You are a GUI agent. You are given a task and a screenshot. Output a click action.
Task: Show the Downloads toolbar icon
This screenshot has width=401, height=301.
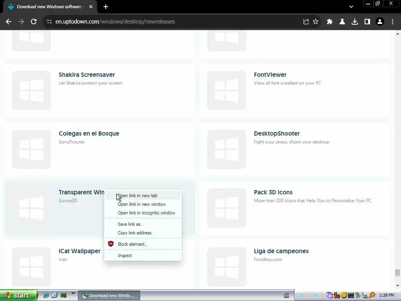tap(355, 22)
